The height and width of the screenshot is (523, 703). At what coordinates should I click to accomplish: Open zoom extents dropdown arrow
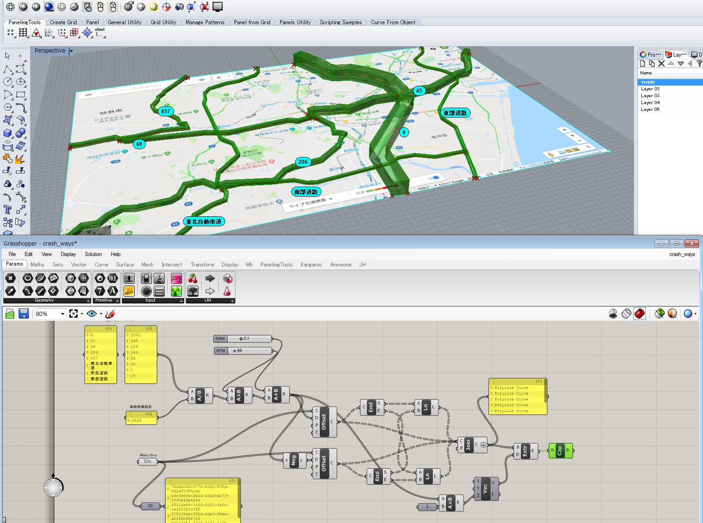[82, 314]
